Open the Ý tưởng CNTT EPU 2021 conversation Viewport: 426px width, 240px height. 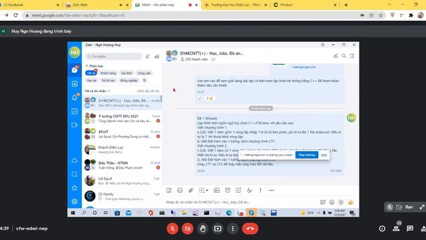(122, 119)
